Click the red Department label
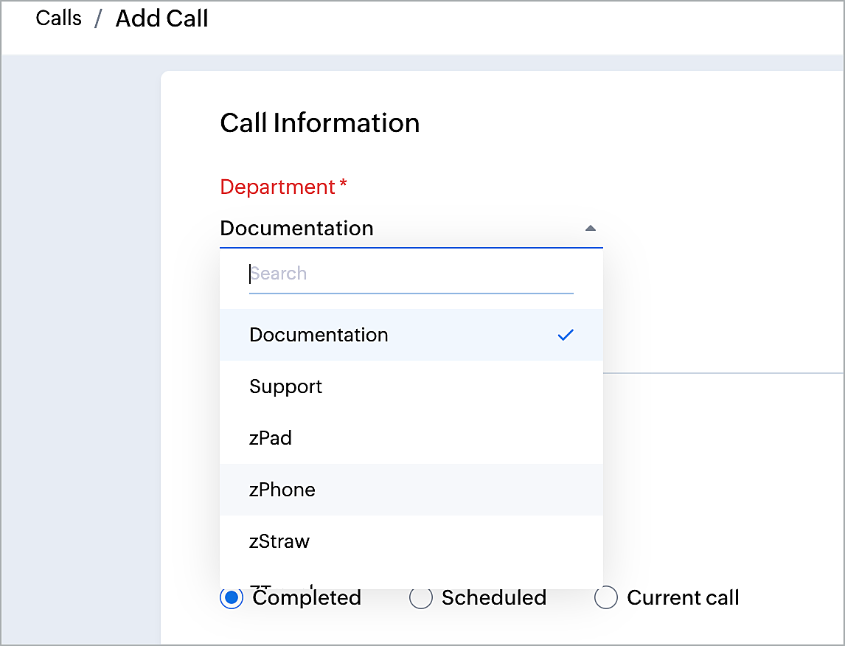 [277, 187]
